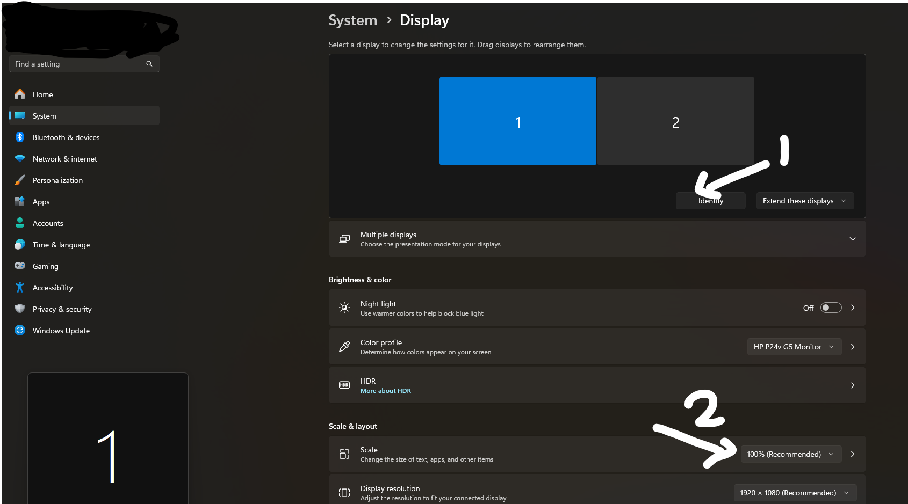Click the Color profile eyedropper icon
The width and height of the screenshot is (908, 504).
point(344,346)
